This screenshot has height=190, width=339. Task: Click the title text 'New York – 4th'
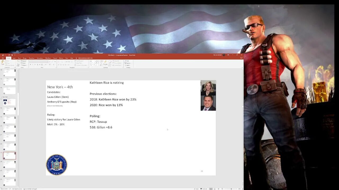click(60, 87)
